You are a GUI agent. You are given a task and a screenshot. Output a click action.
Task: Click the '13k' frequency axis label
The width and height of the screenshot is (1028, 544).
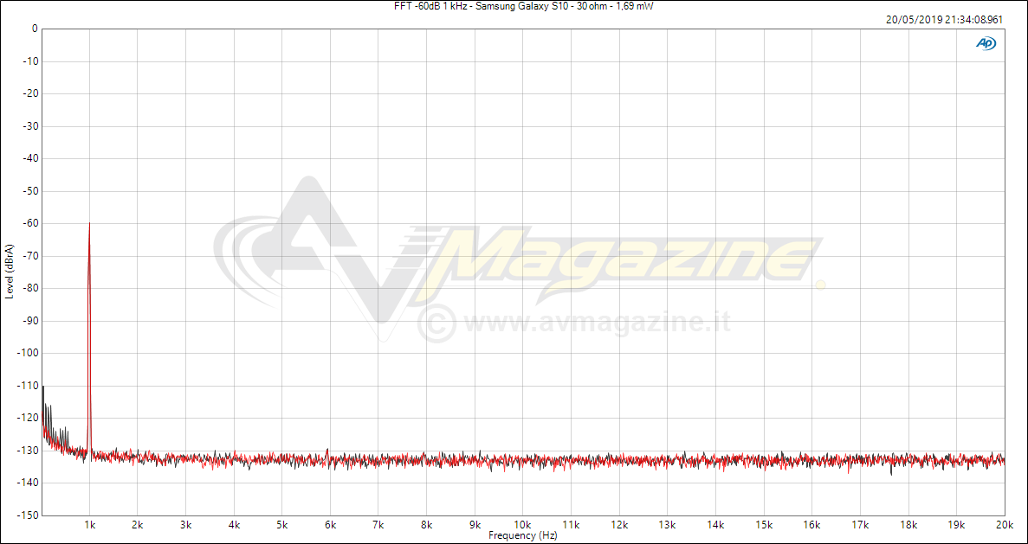668,525
